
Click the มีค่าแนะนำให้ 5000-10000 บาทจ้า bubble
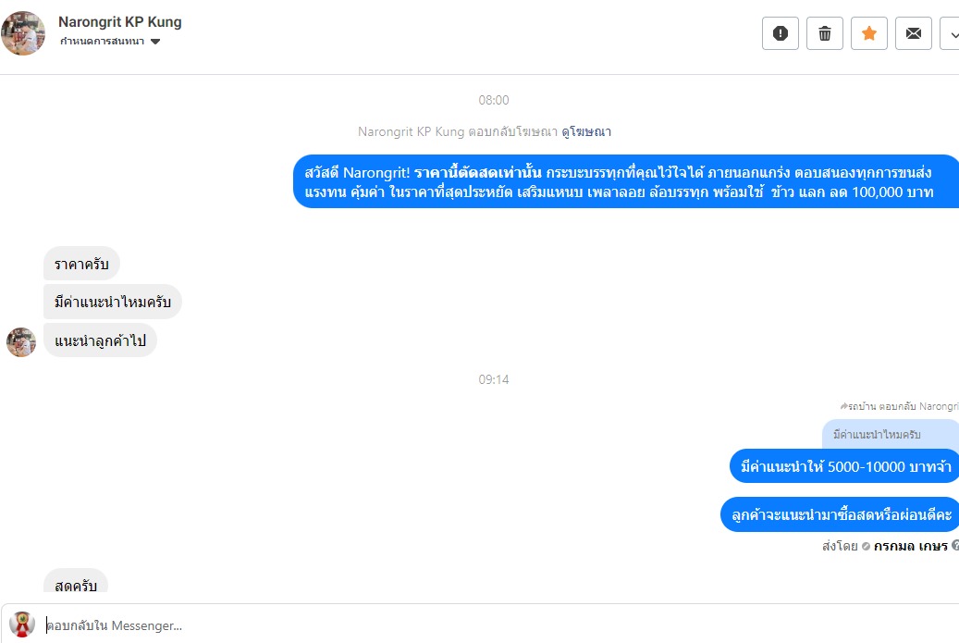[844, 466]
